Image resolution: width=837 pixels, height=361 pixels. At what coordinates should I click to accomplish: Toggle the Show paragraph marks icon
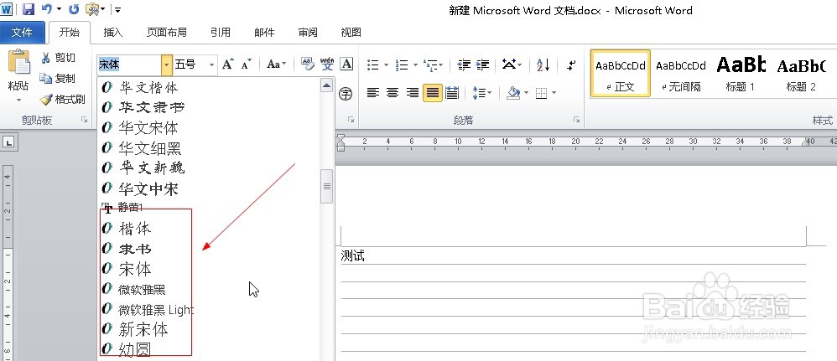[x=572, y=65]
